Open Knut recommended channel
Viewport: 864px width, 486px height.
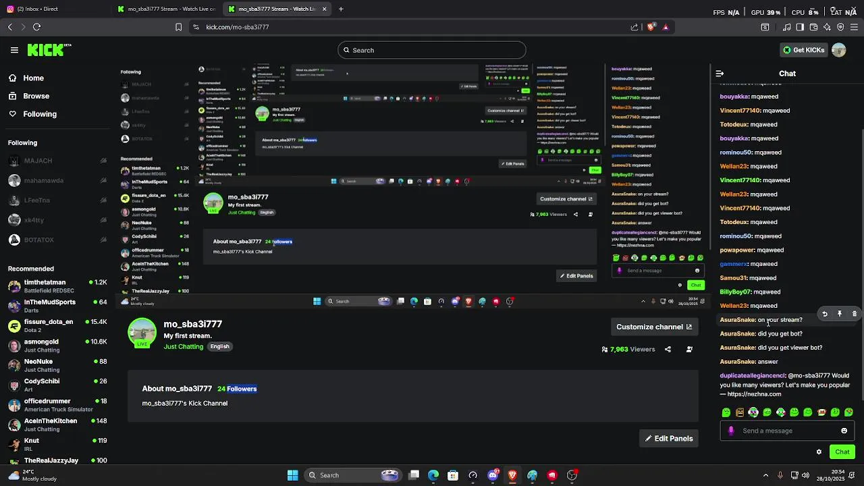[57, 444]
